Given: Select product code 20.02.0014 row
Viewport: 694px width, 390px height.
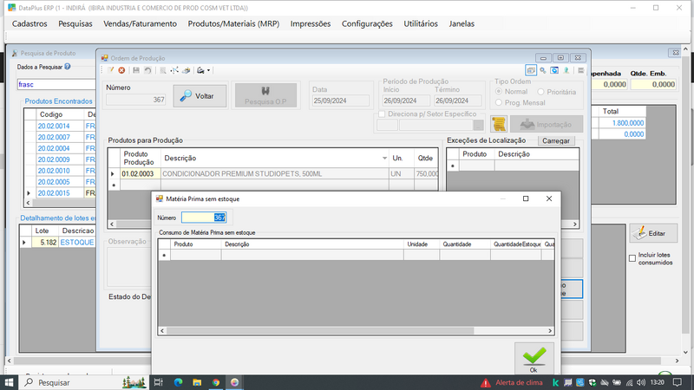Looking at the screenshot, I should [x=54, y=126].
